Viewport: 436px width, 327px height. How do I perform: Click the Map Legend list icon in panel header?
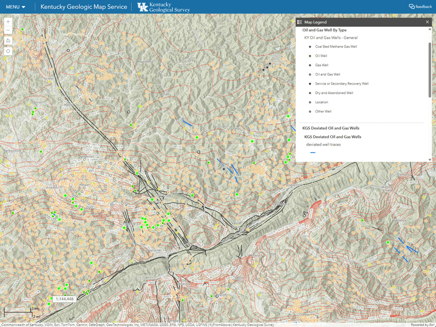point(299,22)
